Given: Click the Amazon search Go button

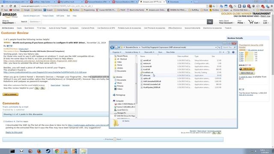Looking at the screenshot, I should point(210,22).
